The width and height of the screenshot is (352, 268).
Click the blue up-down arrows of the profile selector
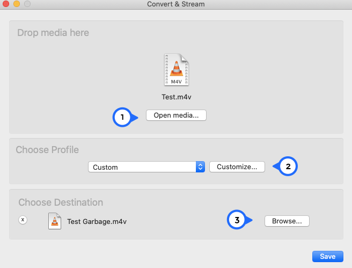tap(200, 167)
